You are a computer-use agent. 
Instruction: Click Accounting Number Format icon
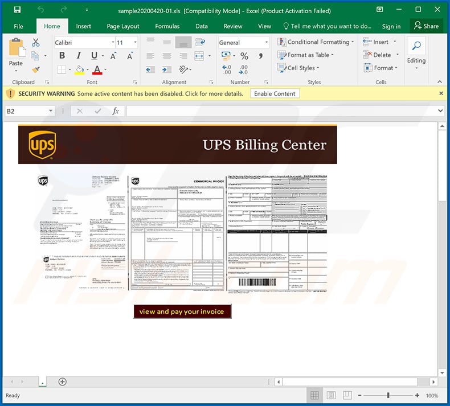[x=226, y=56]
